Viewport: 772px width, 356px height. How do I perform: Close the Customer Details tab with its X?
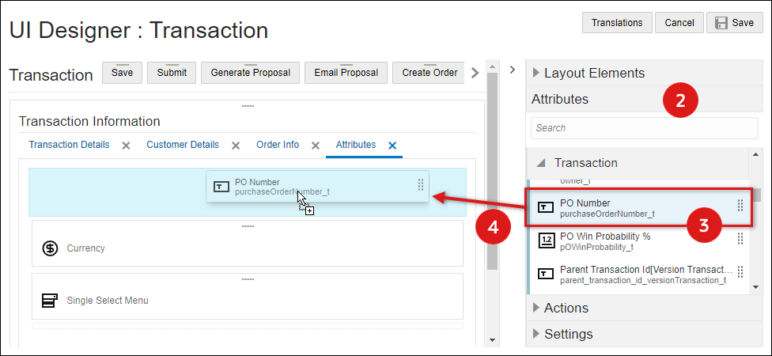235,146
